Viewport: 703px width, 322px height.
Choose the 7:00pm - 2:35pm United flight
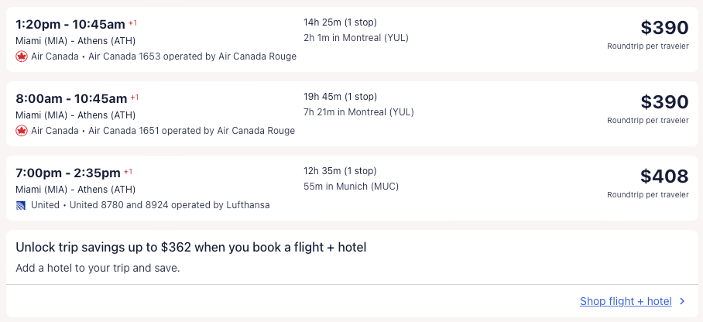(68, 173)
